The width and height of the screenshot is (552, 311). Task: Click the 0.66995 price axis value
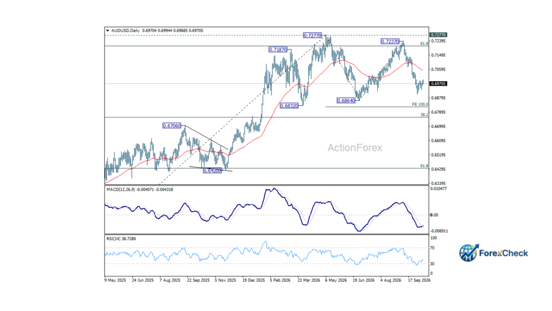pyautogui.click(x=438, y=126)
